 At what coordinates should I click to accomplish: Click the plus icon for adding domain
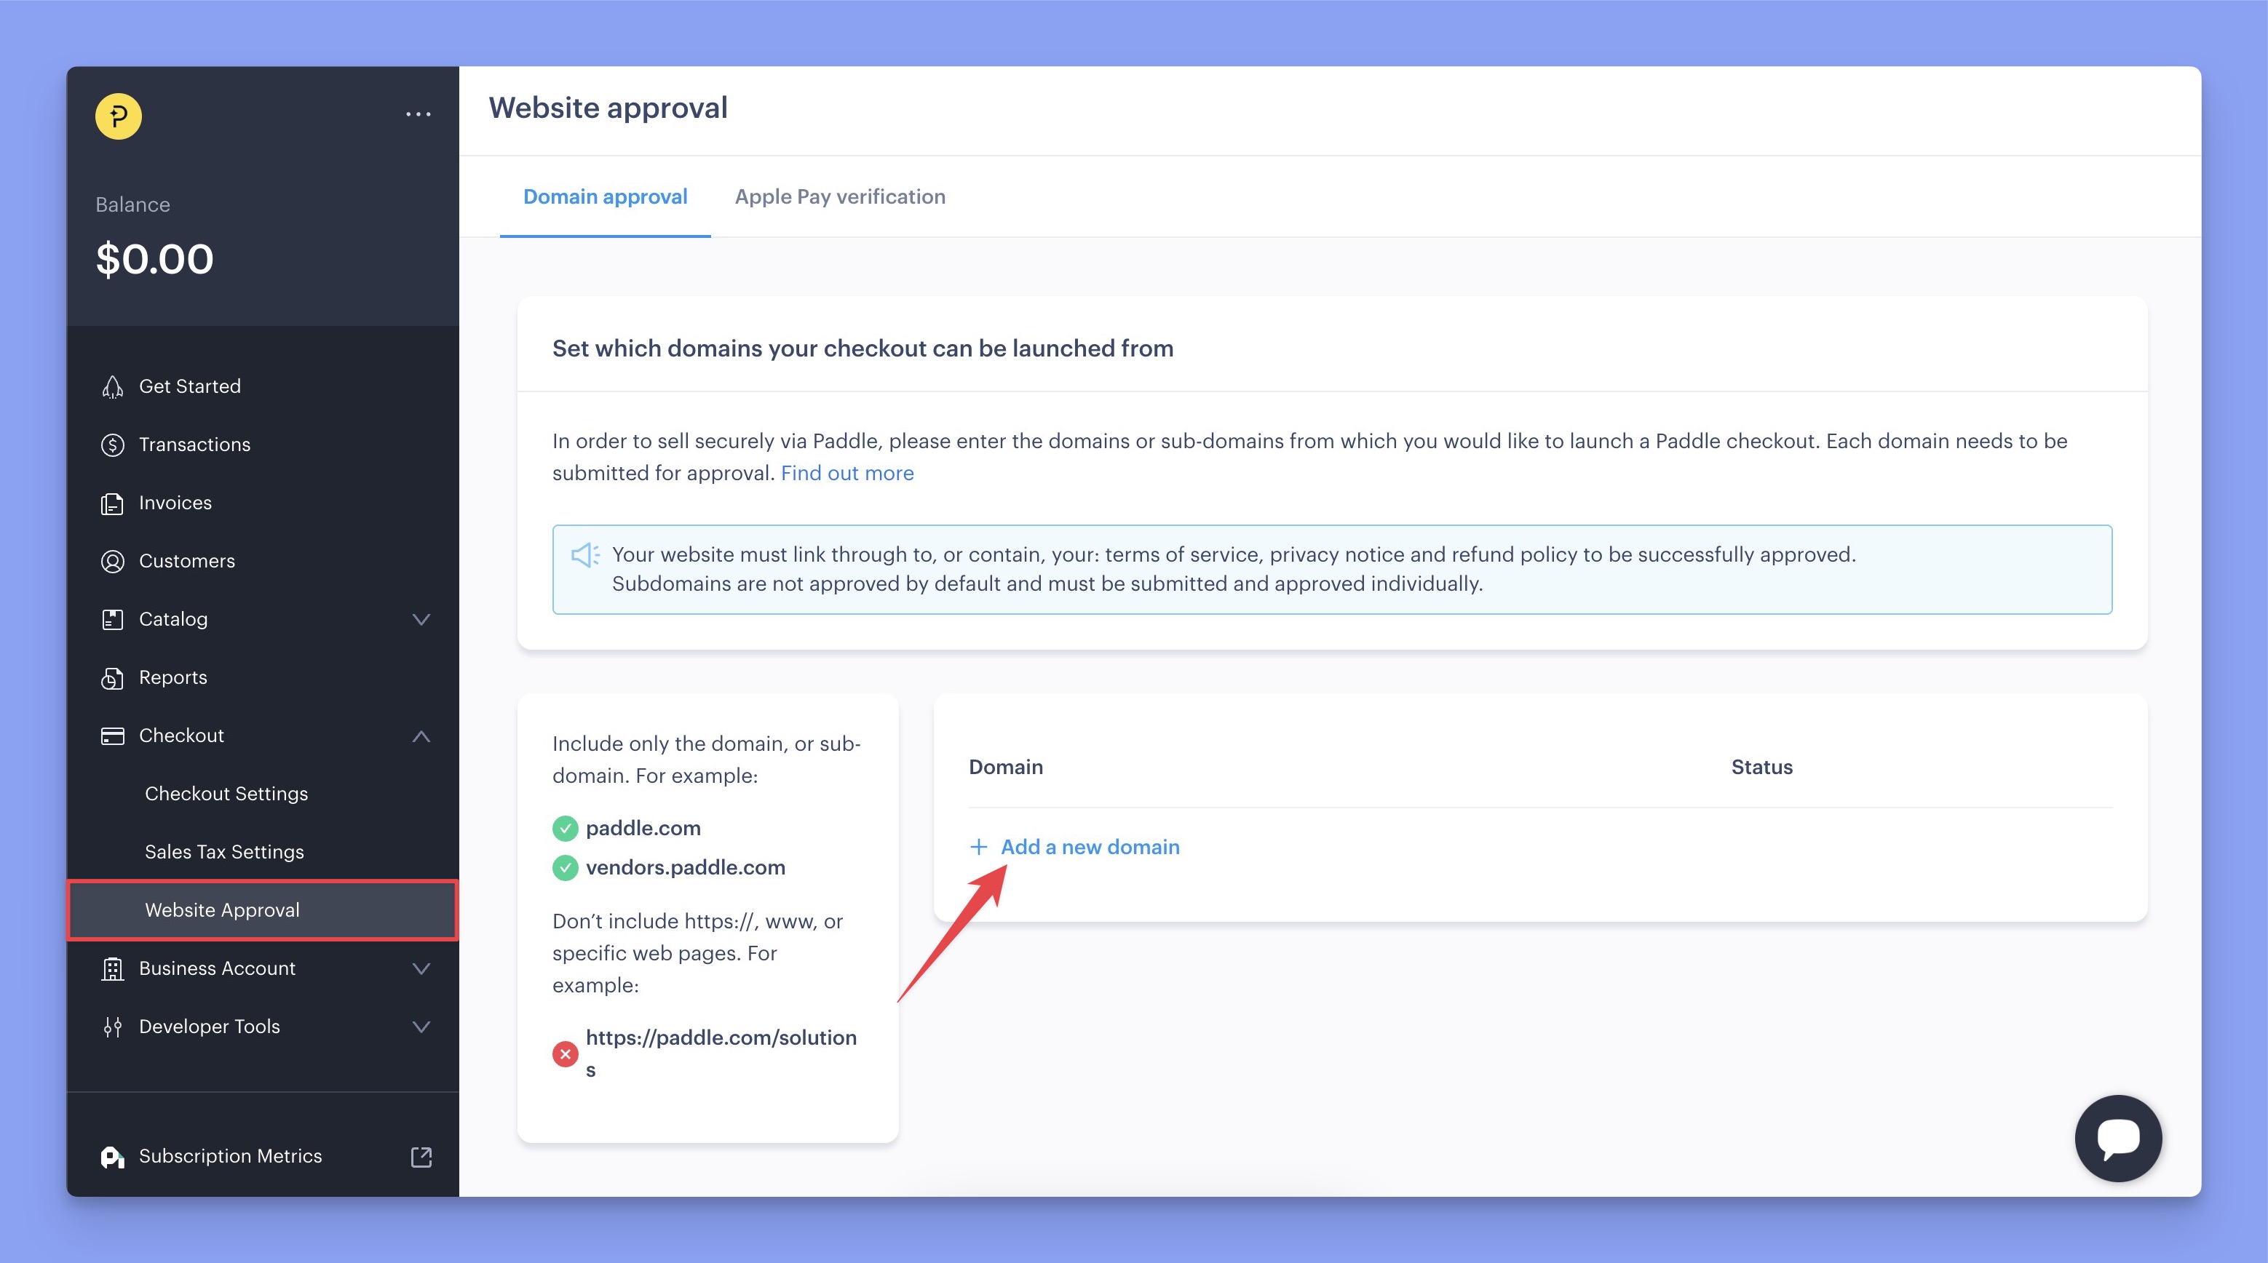pos(978,847)
